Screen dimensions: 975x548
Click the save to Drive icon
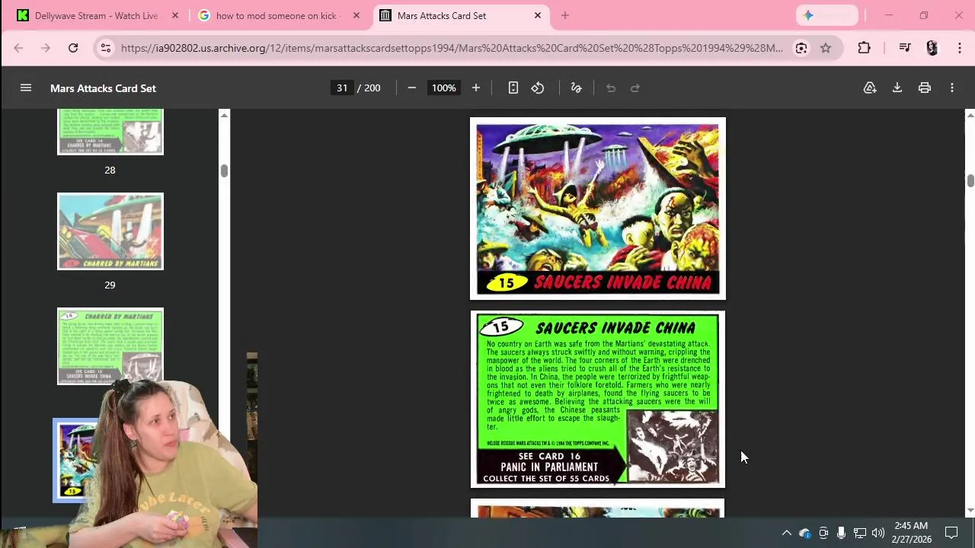click(870, 88)
